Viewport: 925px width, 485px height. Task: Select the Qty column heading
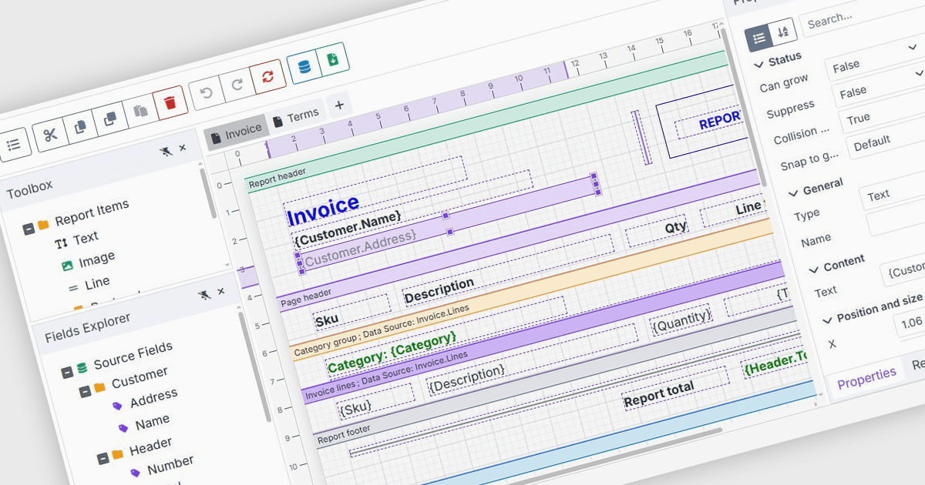click(676, 227)
